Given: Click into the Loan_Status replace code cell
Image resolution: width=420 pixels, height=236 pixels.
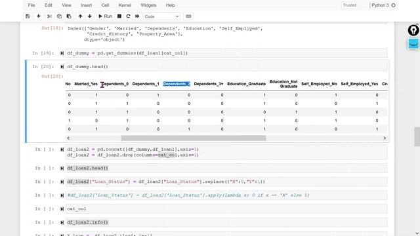Looking at the screenshot, I should coord(226,182).
